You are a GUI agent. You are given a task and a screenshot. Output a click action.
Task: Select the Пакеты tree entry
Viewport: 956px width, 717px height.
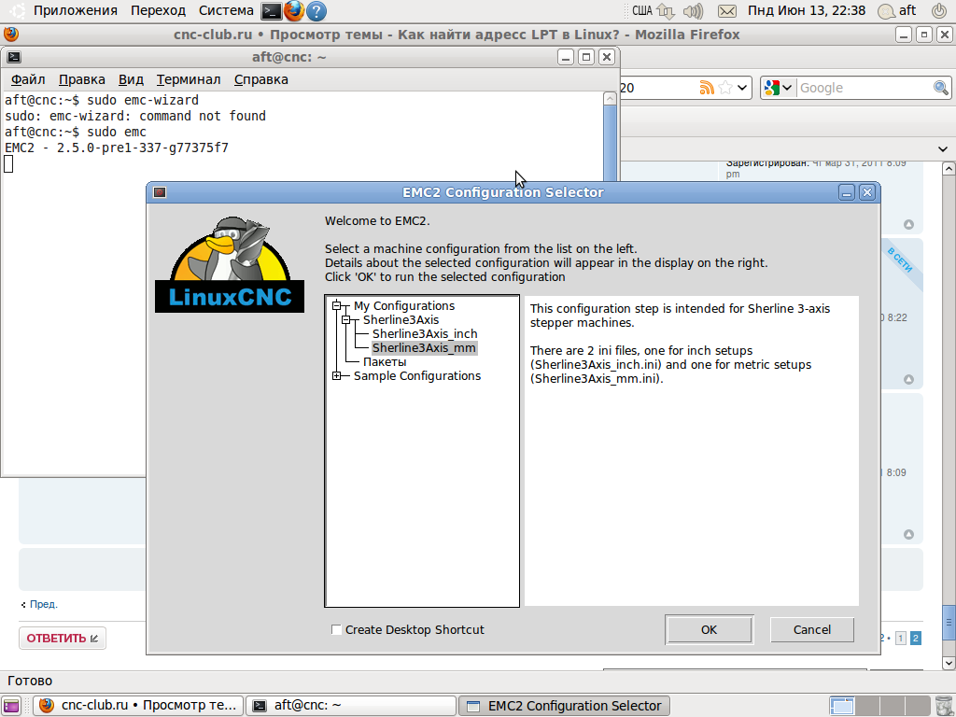385,361
